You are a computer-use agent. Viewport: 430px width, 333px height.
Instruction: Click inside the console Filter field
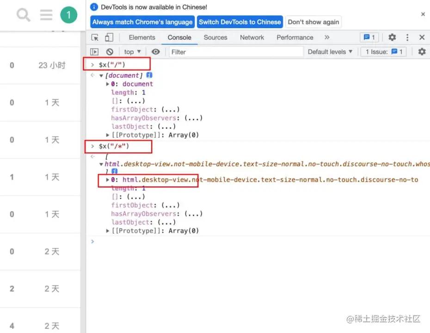(208, 52)
